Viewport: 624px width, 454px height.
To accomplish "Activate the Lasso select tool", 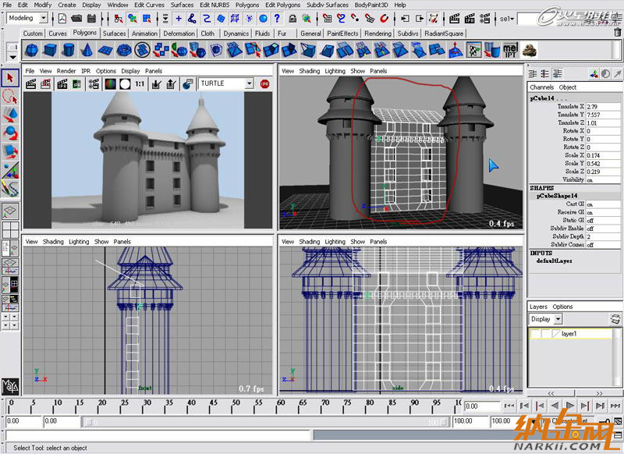I will [x=10, y=96].
